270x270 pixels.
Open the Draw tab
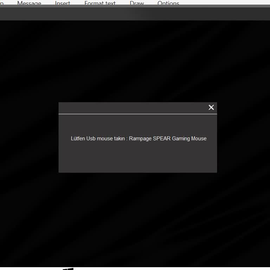(137, 3)
